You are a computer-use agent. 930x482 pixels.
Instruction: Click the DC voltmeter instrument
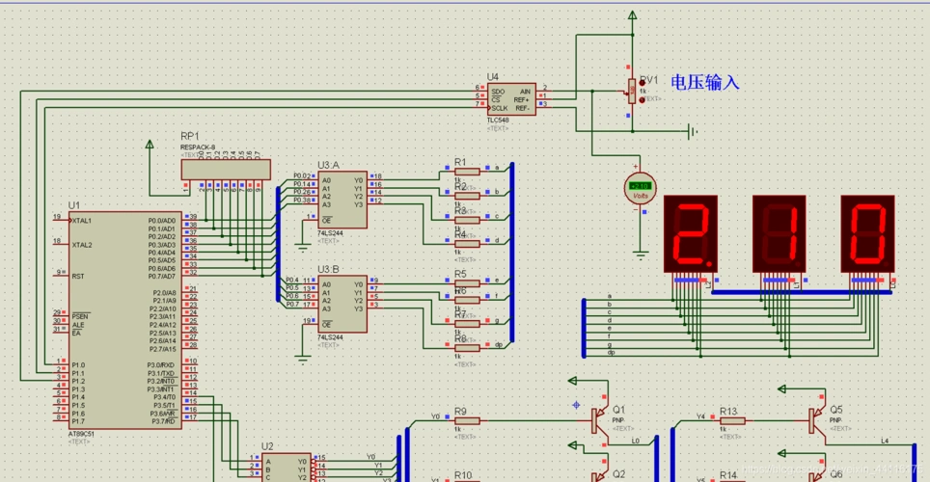tap(640, 188)
